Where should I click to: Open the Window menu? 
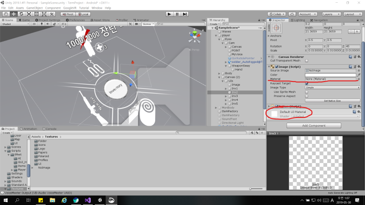[x=97, y=8]
